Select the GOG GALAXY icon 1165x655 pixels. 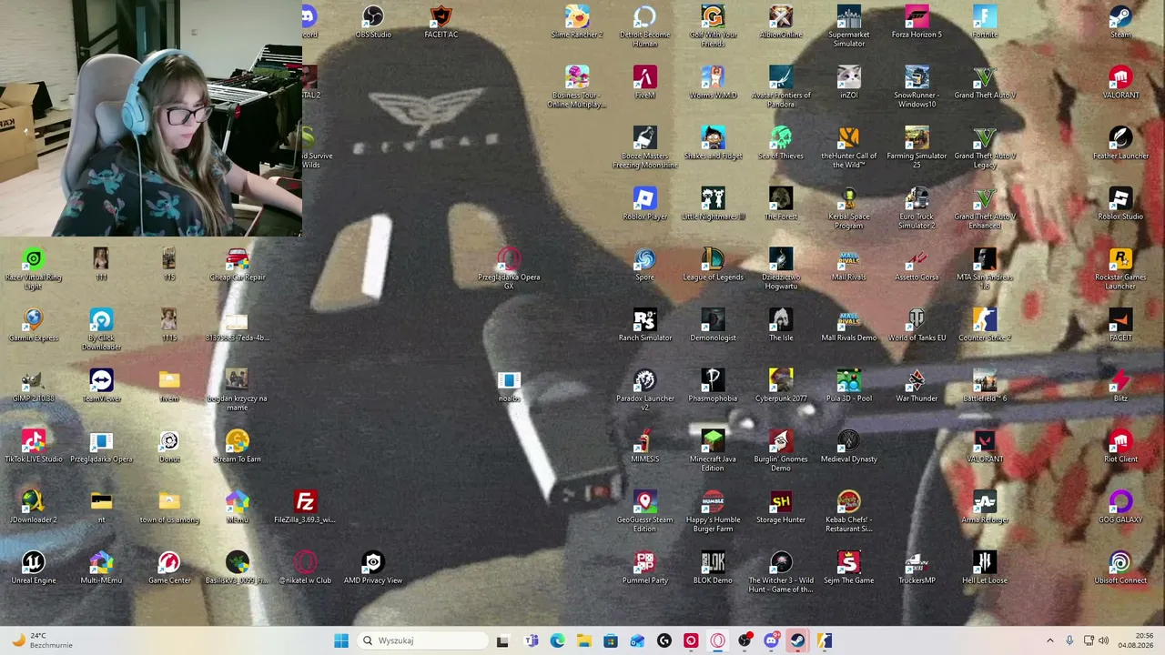click(1120, 507)
